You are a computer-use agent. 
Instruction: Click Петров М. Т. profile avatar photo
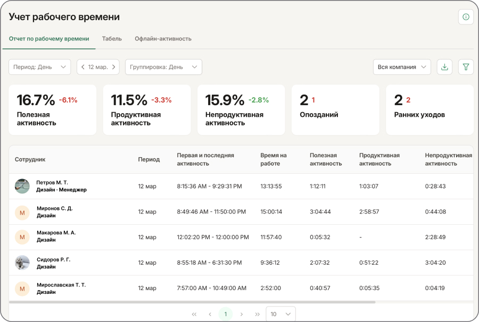[x=22, y=186]
